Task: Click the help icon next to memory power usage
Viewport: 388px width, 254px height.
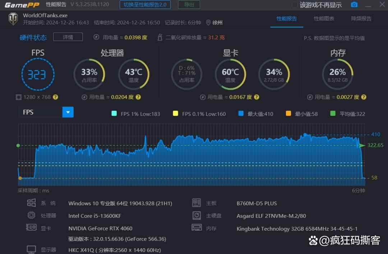Action: [x=364, y=97]
